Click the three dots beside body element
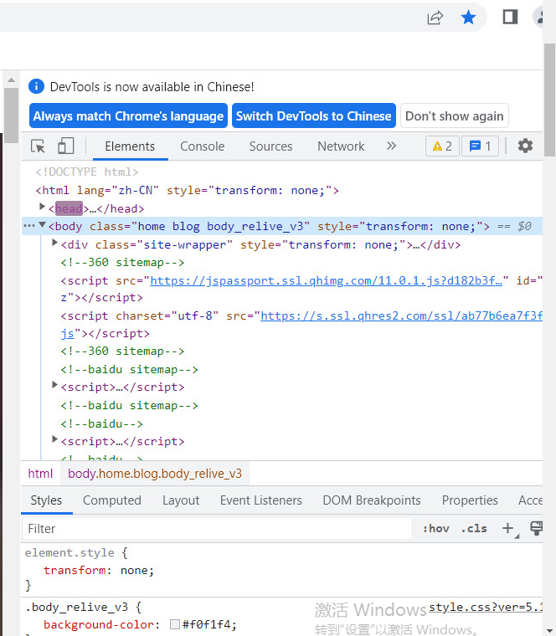This screenshot has height=636, width=556. pyautogui.click(x=29, y=226)
